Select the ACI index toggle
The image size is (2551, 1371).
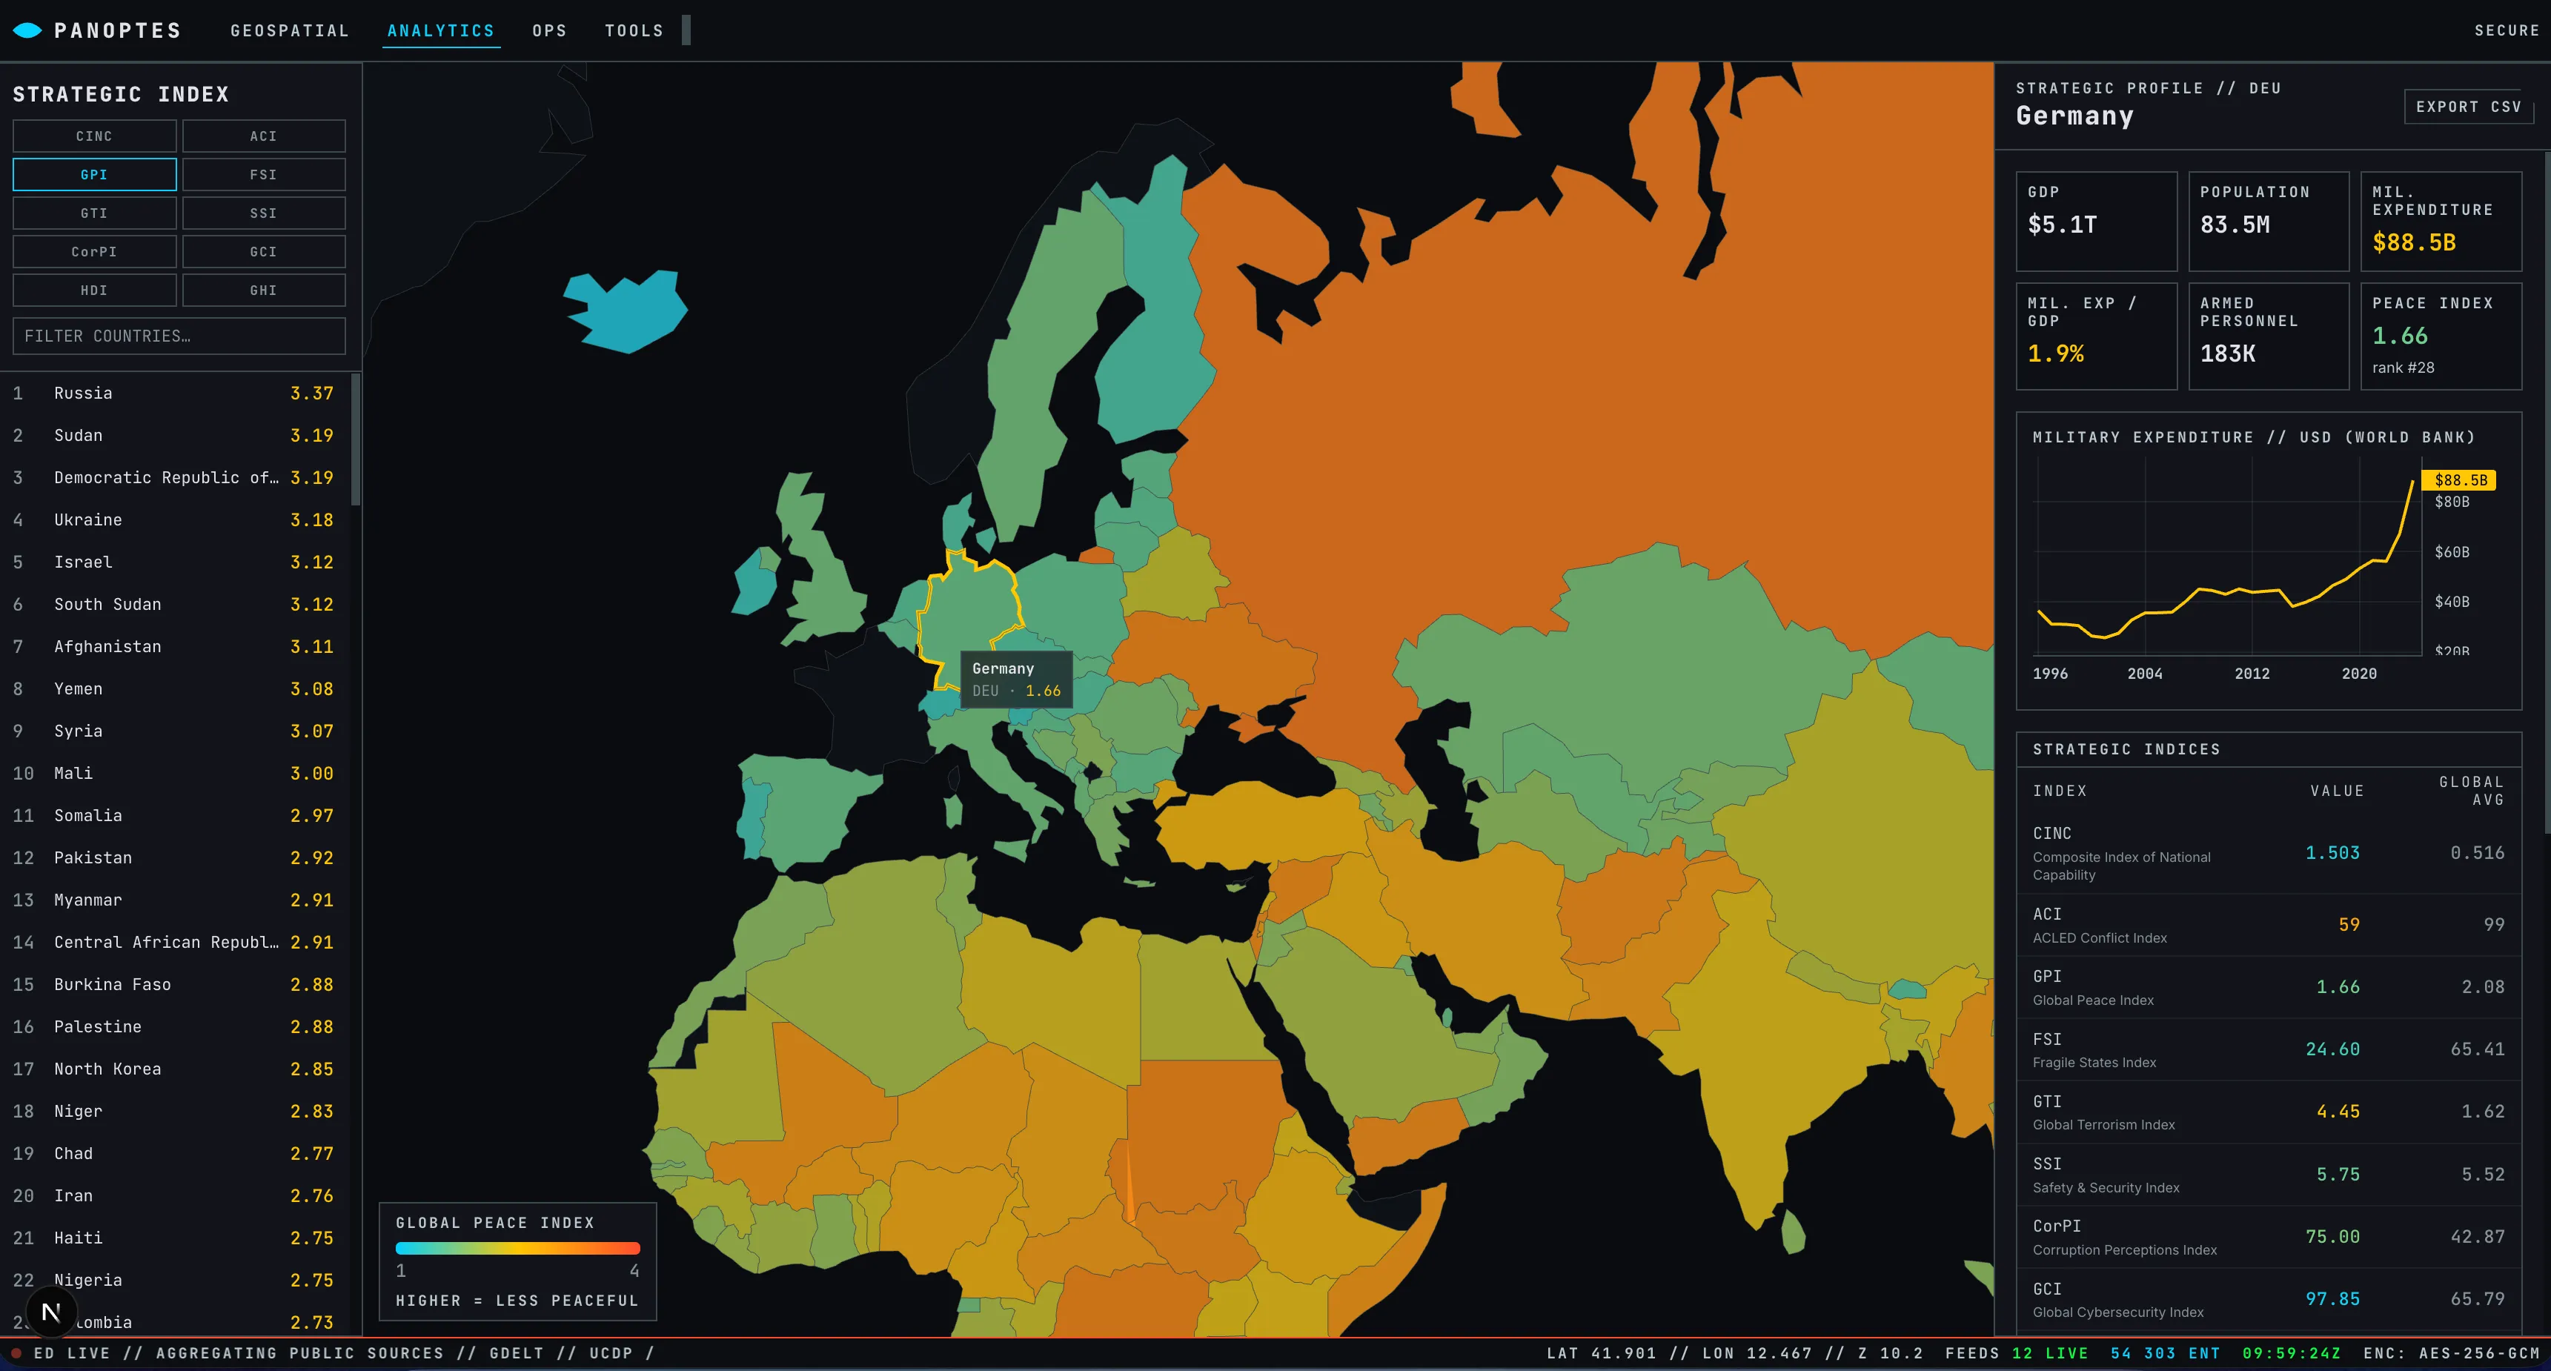263,136
